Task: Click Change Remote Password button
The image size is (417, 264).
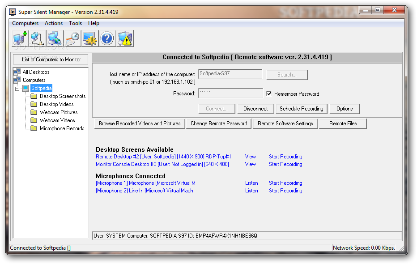Action: [x=219, y=123]
